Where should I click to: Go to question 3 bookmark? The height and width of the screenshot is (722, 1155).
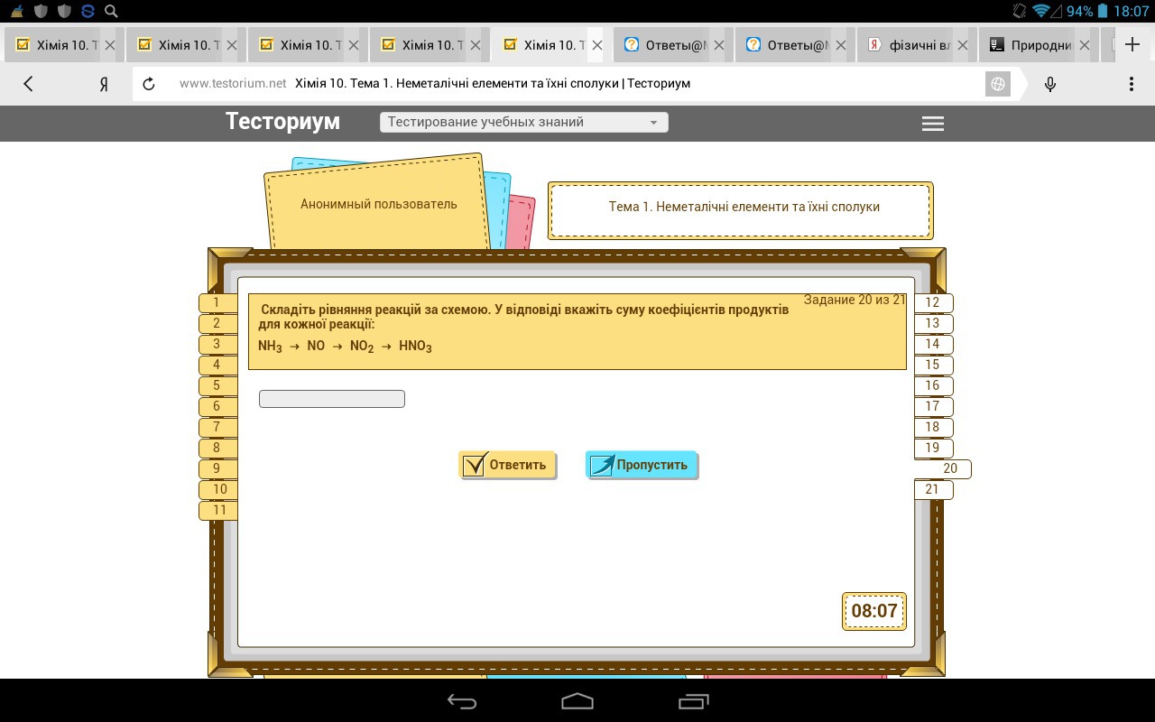(x=217, y=344)
